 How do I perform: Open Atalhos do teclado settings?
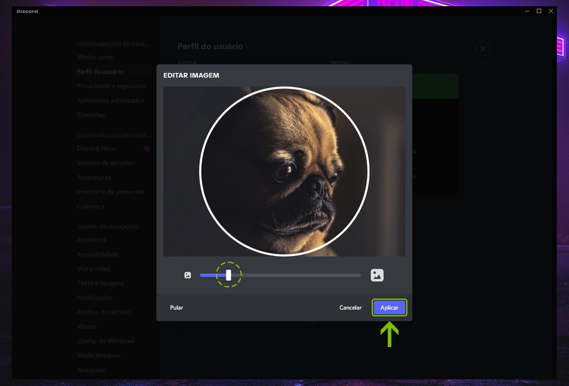click(x=104, y=312)
